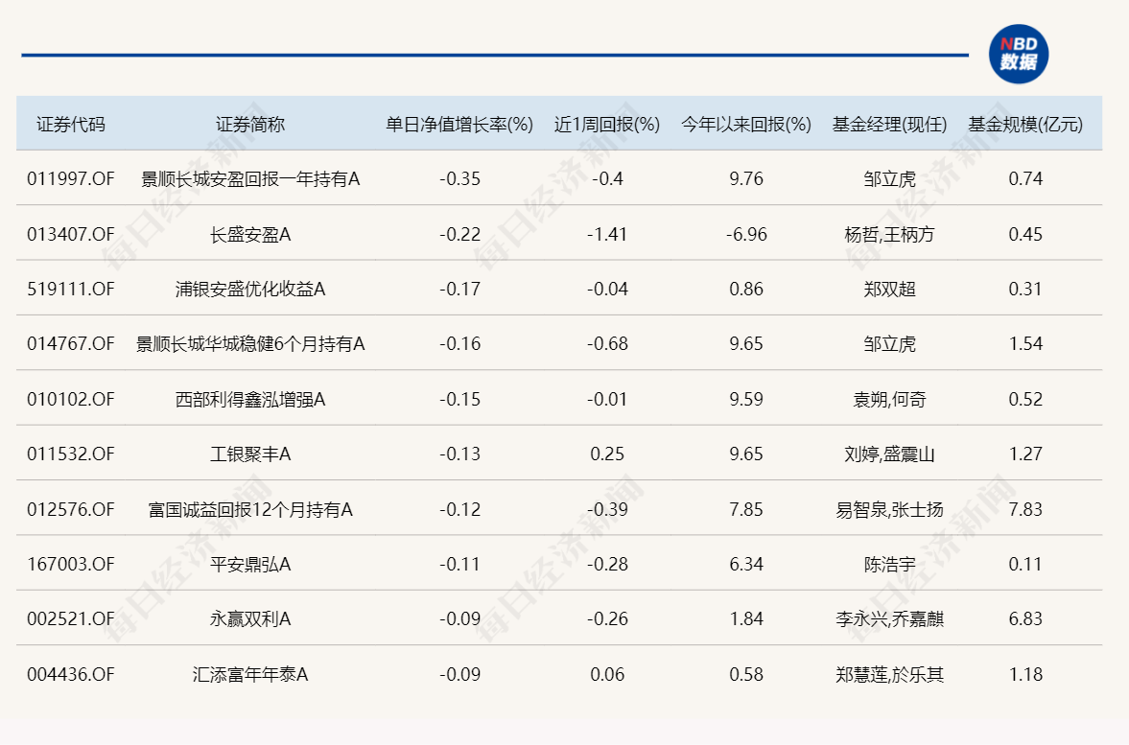Select fund name 汇添富年年泰A
This screenshot has height=745, width=1129.
pos(250,674)
